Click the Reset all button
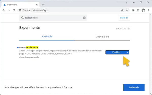The width and height of the screenshot is (152, 95). pos(124,18)
